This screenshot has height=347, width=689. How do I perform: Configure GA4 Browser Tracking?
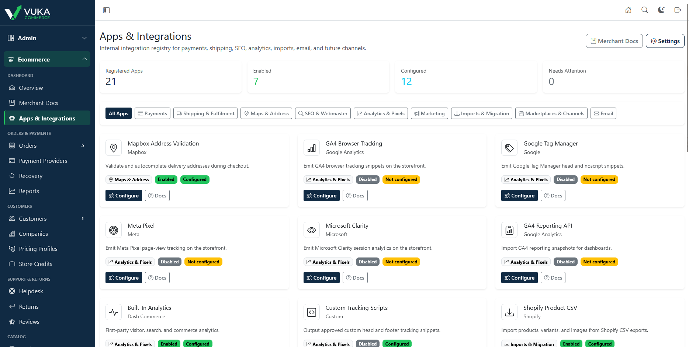point(322,196)
